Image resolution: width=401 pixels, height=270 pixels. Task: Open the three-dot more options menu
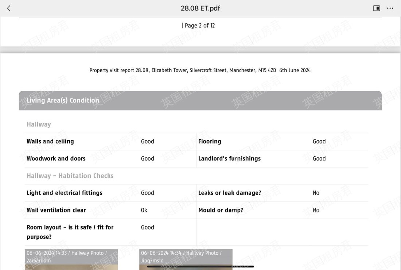(x=390, y=8)
